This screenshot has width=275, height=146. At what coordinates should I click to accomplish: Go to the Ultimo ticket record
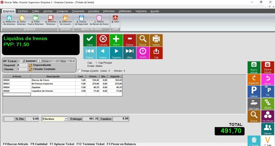tap(129, 53)
